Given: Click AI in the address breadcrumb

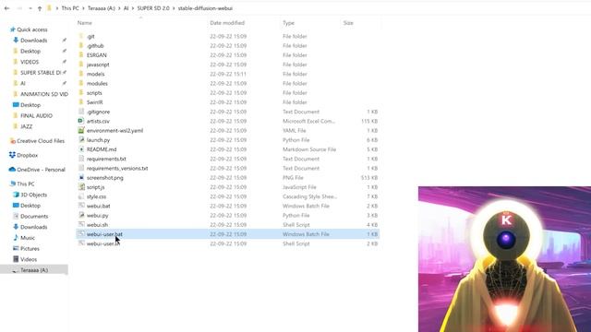Looking at the screenshot, I should pyautogui.click(x=126, y=8).
